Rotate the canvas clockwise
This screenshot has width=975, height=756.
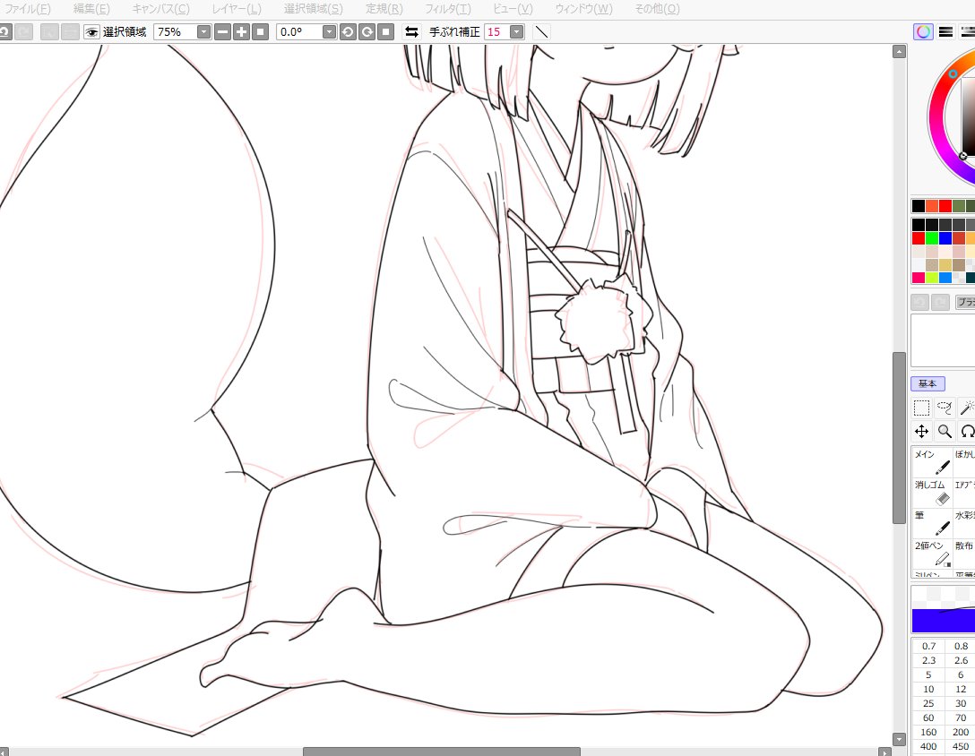click(x=367, y=32)
